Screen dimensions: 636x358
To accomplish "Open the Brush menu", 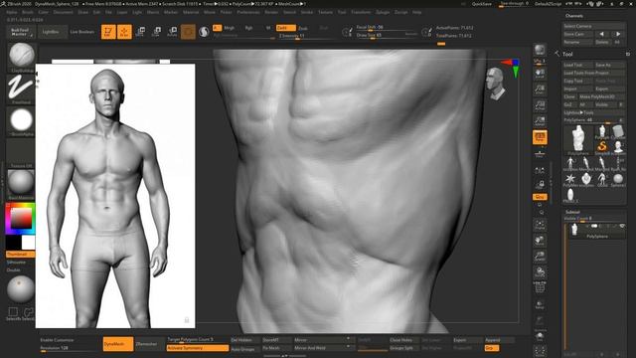I will [28, 12].
